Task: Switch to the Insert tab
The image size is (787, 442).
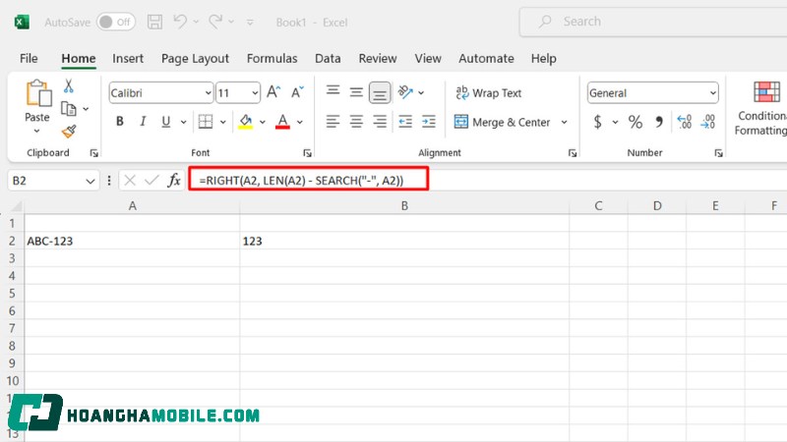Action: point(128,59)
